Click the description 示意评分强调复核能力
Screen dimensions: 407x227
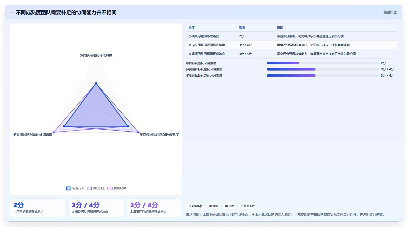316,54
